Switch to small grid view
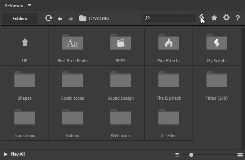This screenshot has height=160, width=245. (177, 155)
